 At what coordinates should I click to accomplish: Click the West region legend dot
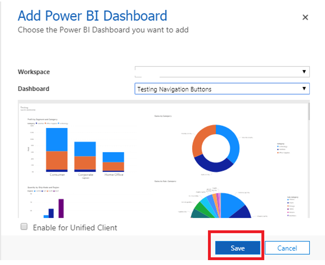pos(54,191)
